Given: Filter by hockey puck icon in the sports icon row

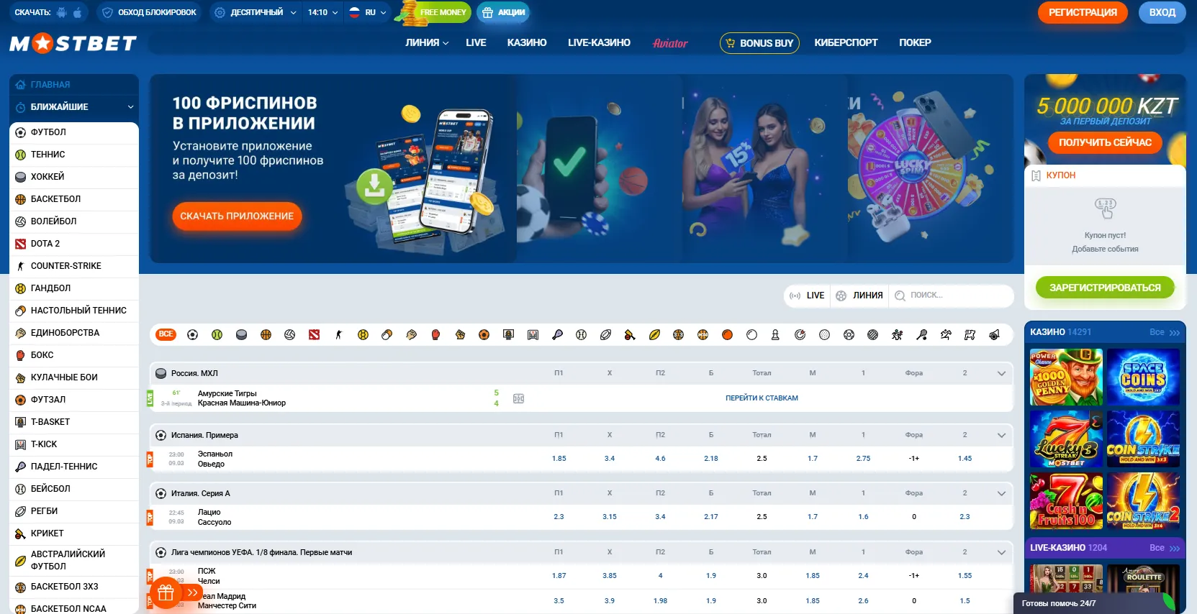Looking at the screenshot, I should (x=241, y=334).
